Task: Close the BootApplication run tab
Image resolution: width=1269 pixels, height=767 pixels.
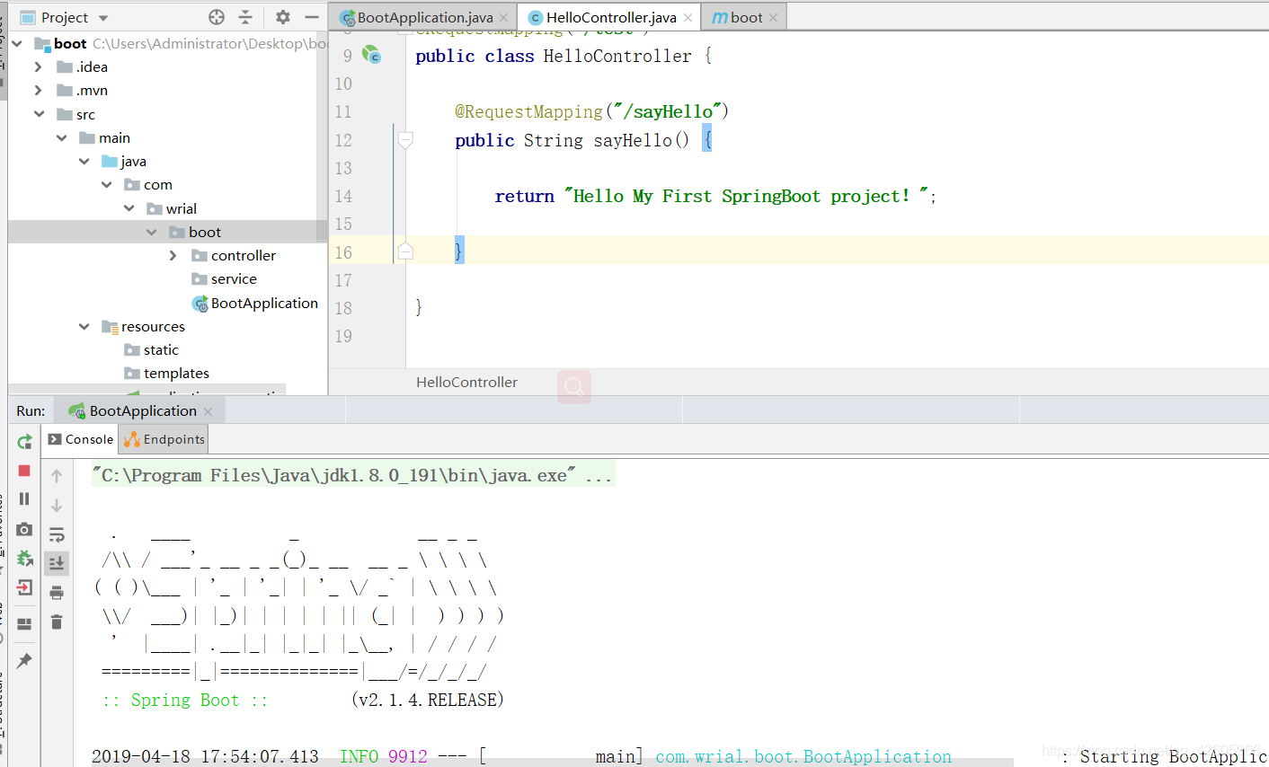Action: tap(209, 411)
